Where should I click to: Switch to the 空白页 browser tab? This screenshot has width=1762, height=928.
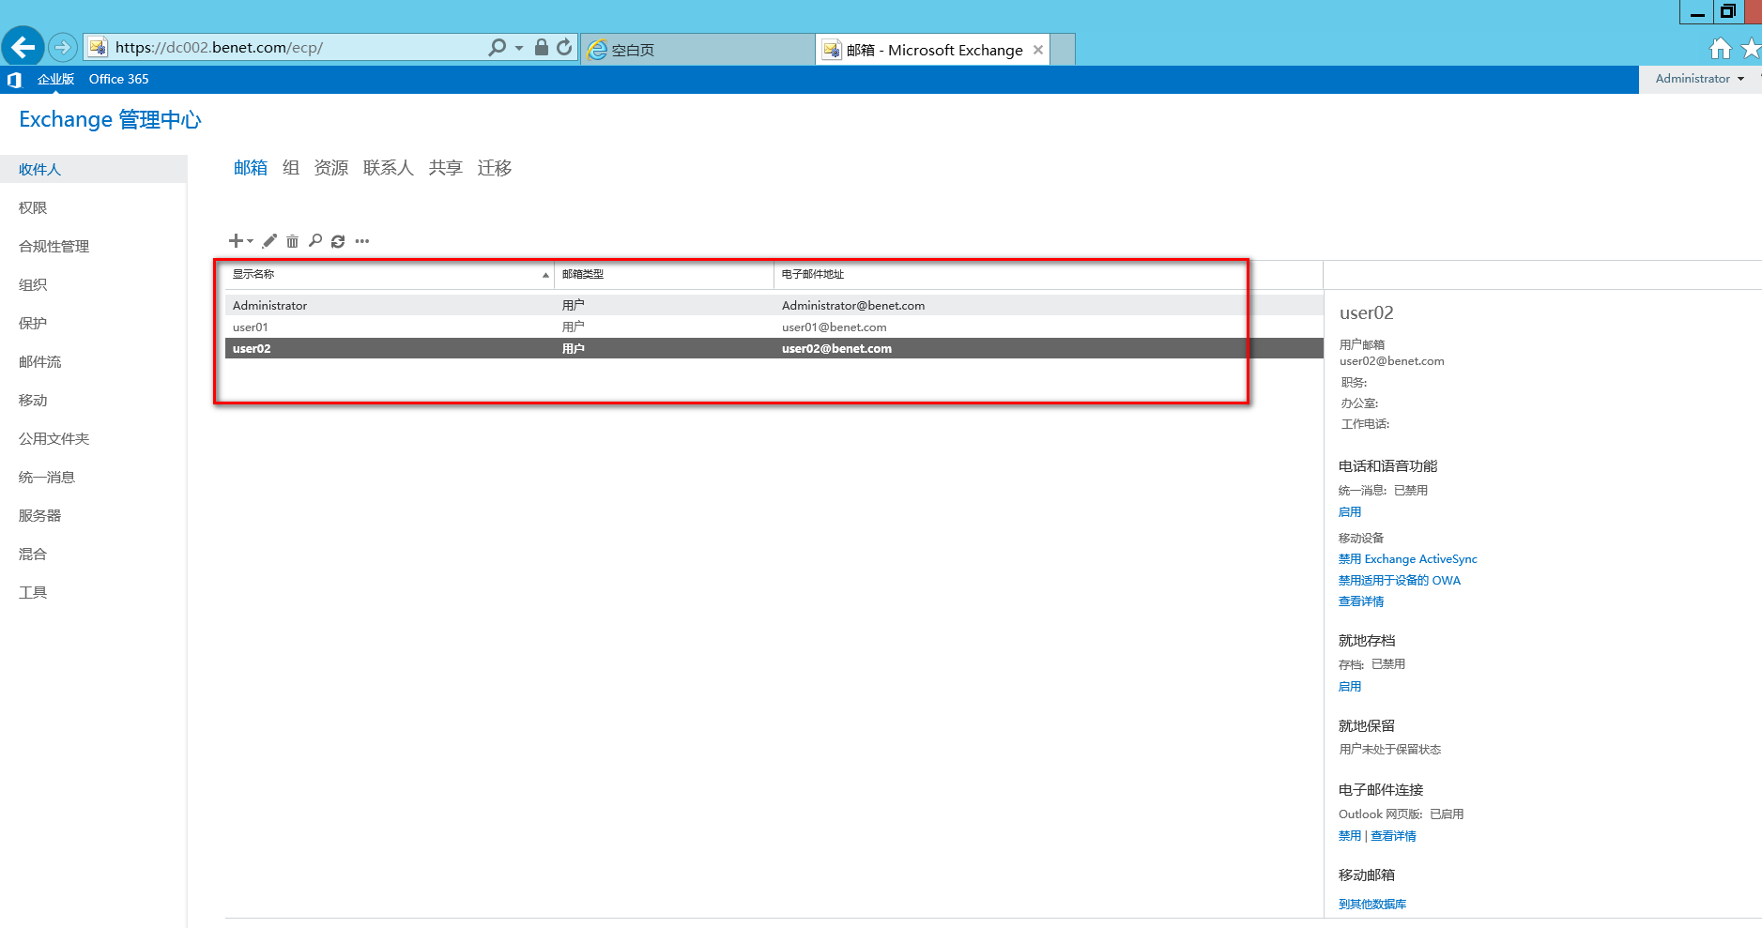pos(697,50)
